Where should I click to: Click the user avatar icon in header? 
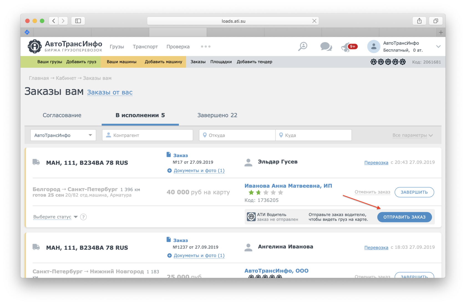(374, 46)
